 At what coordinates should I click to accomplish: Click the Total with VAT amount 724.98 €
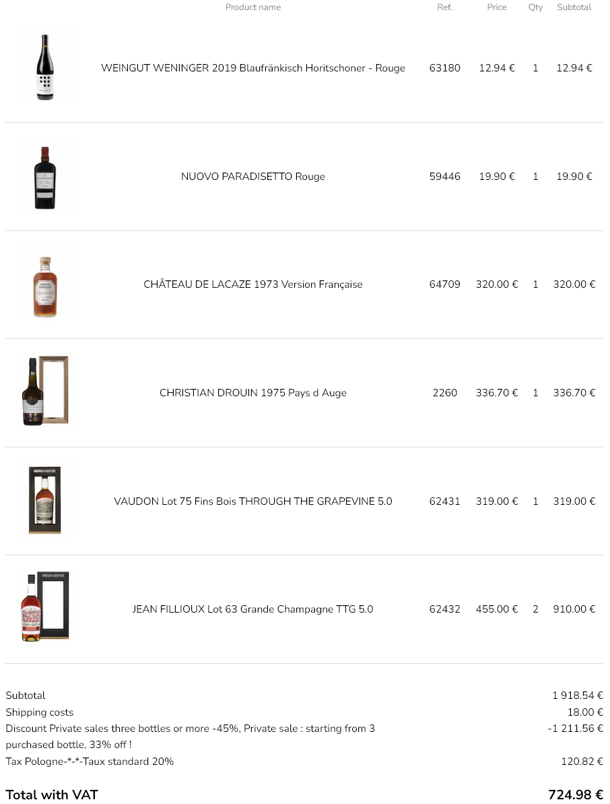(575, 795)
